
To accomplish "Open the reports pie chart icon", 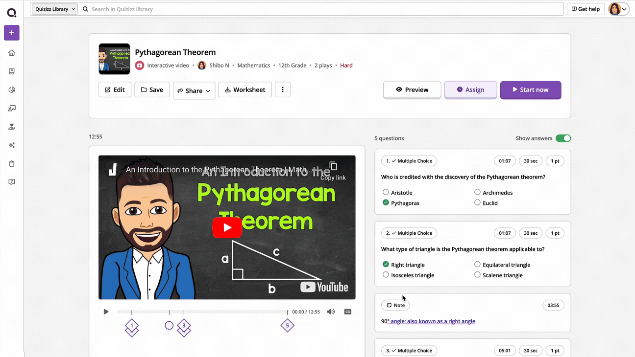I will [x=12, y=90].
